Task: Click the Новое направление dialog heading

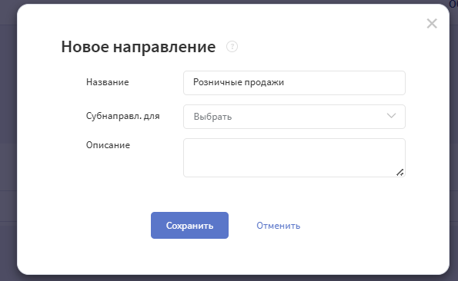Action: [139, 47]
